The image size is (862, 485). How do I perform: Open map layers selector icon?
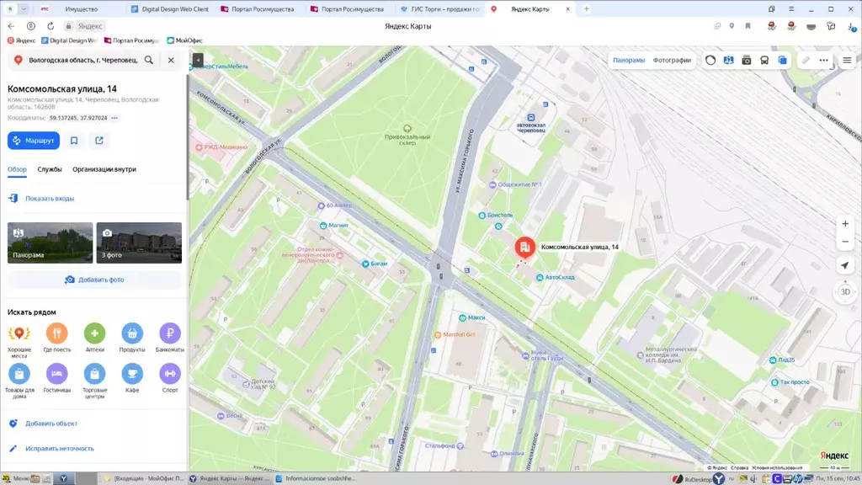pos(782,60)
